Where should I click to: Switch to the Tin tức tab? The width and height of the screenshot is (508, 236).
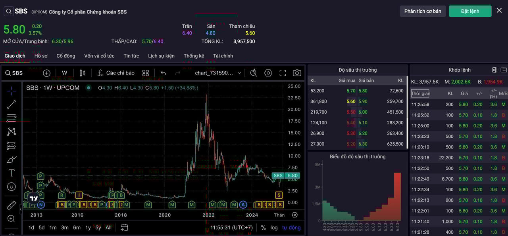(131, 56)
